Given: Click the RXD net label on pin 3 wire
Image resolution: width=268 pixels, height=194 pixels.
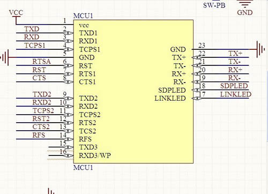Looking at the screenshot, I should (32, 37).
